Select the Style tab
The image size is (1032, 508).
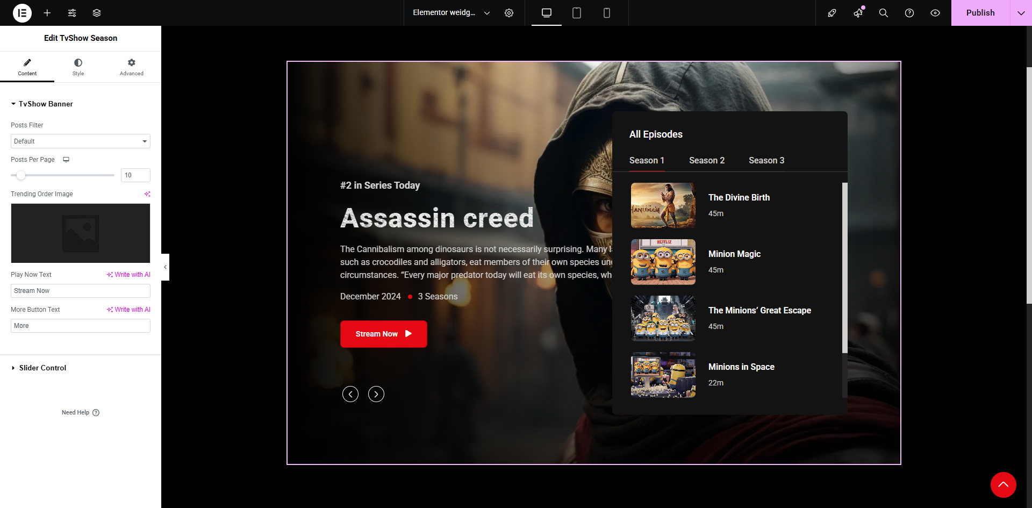pos(78,67)
